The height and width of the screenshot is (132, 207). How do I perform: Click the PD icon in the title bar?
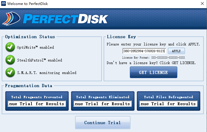click(3, 3)
